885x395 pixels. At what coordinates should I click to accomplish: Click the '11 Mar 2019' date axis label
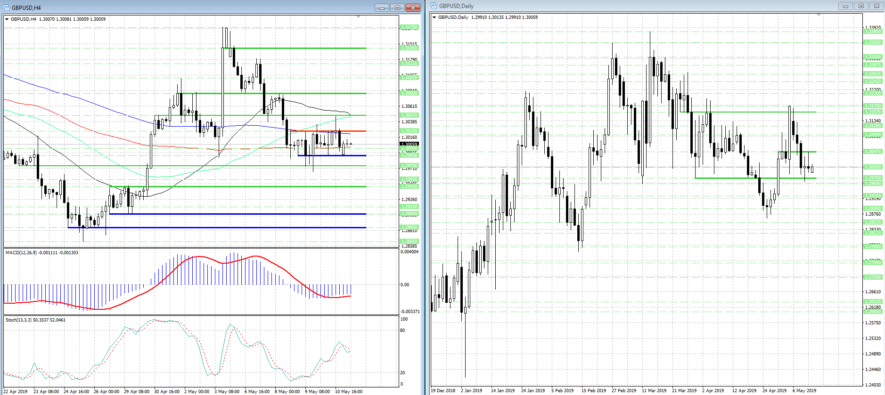click(654, 390)
